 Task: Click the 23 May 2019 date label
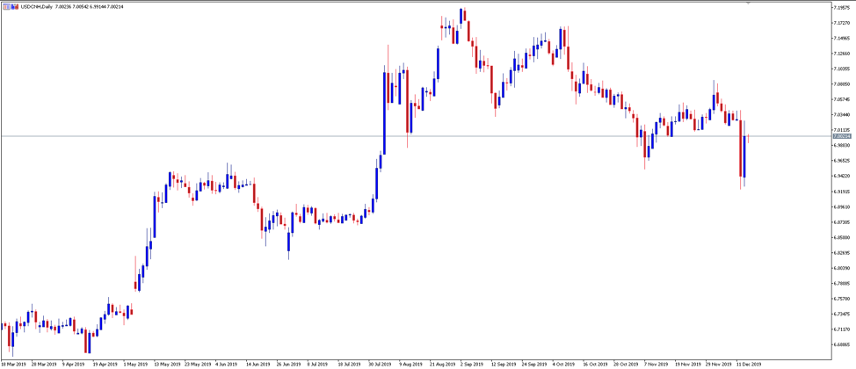198,364
